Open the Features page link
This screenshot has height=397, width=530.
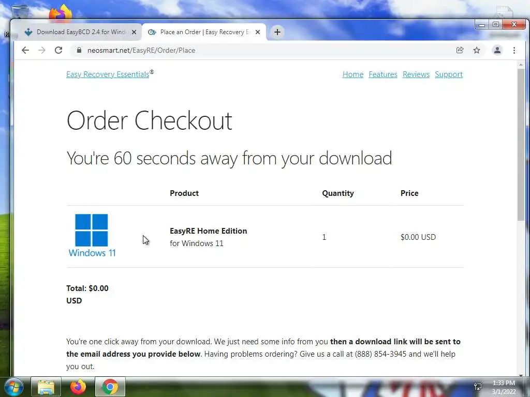tap(383, 74)
